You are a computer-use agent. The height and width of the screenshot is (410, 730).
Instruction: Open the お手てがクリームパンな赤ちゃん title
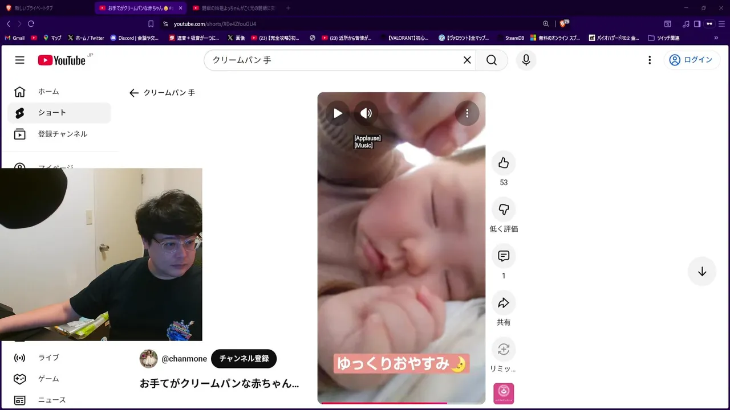220,384
